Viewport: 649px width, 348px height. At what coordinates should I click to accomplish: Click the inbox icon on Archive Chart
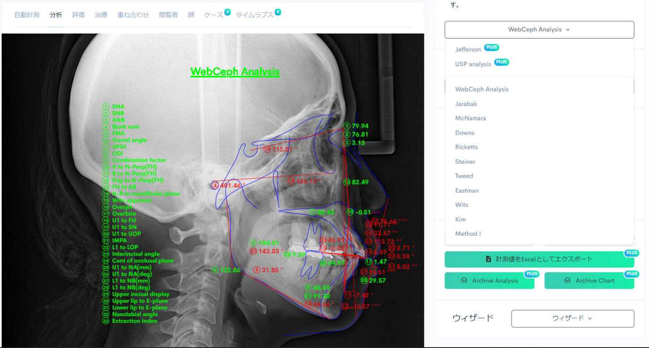pos(568,281)
